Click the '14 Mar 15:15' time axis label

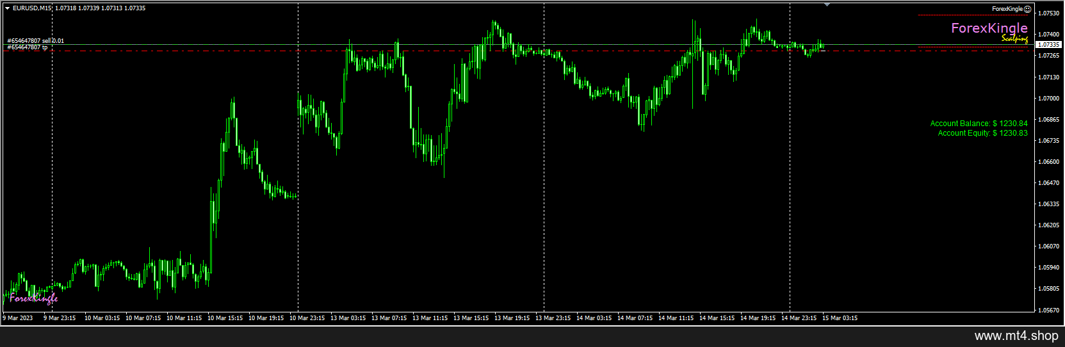(717, 318)
